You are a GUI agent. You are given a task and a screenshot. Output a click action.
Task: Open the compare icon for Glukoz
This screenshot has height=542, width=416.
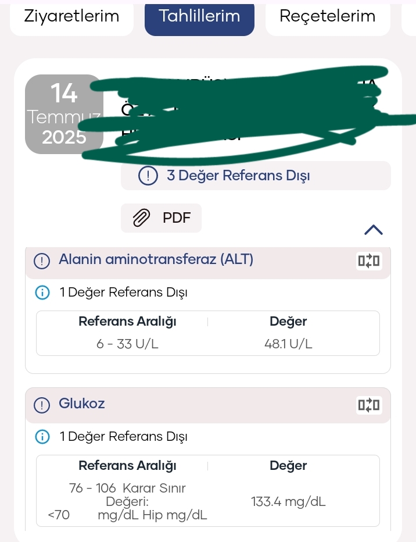(369, 405)
